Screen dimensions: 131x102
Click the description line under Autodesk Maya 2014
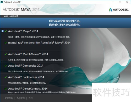pyautogui.click(x=39, y=37)
